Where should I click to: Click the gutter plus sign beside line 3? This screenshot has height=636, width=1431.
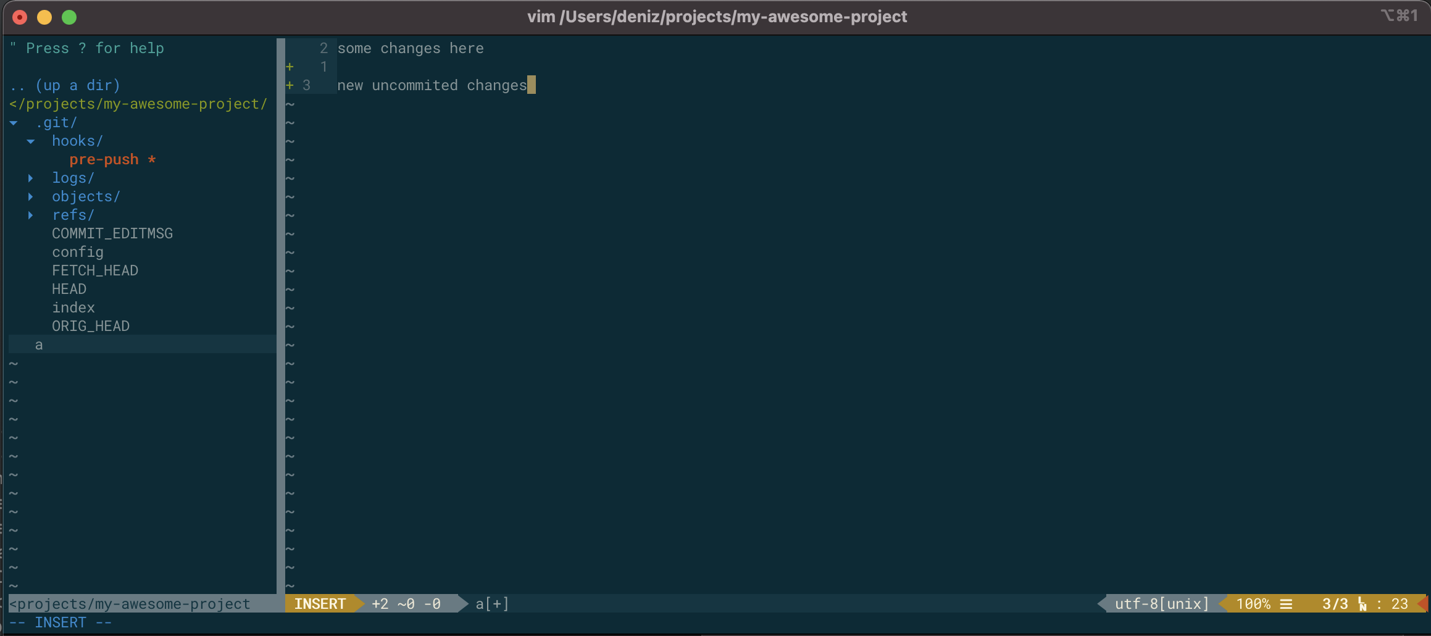pos(289,85)
